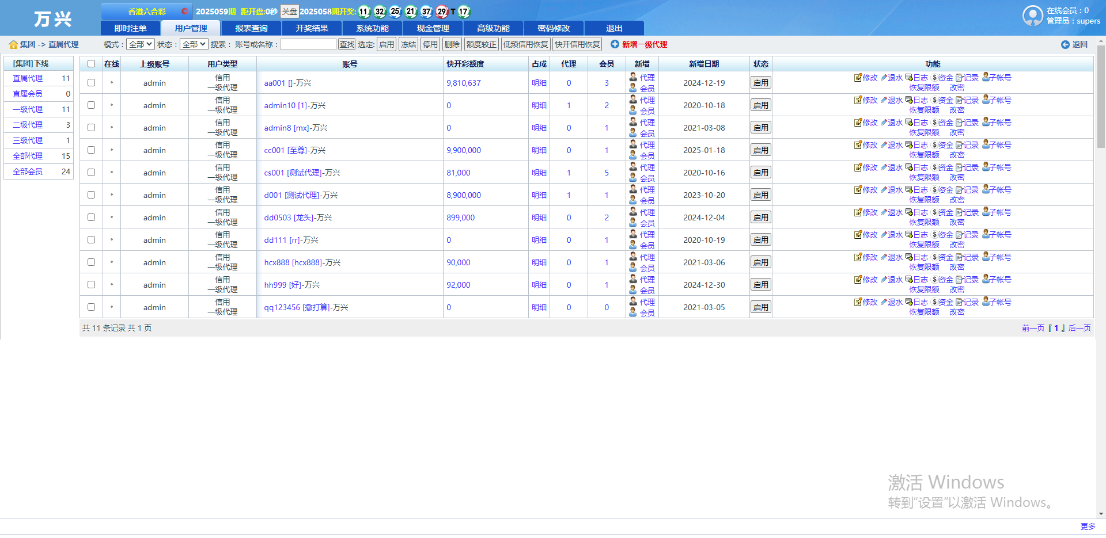Click the home icon beside 集团

(x=13, y=44)
